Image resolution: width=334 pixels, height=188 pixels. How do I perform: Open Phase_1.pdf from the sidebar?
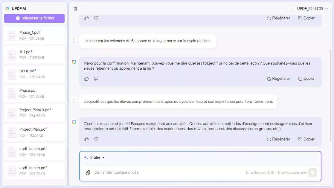[34, 35]
